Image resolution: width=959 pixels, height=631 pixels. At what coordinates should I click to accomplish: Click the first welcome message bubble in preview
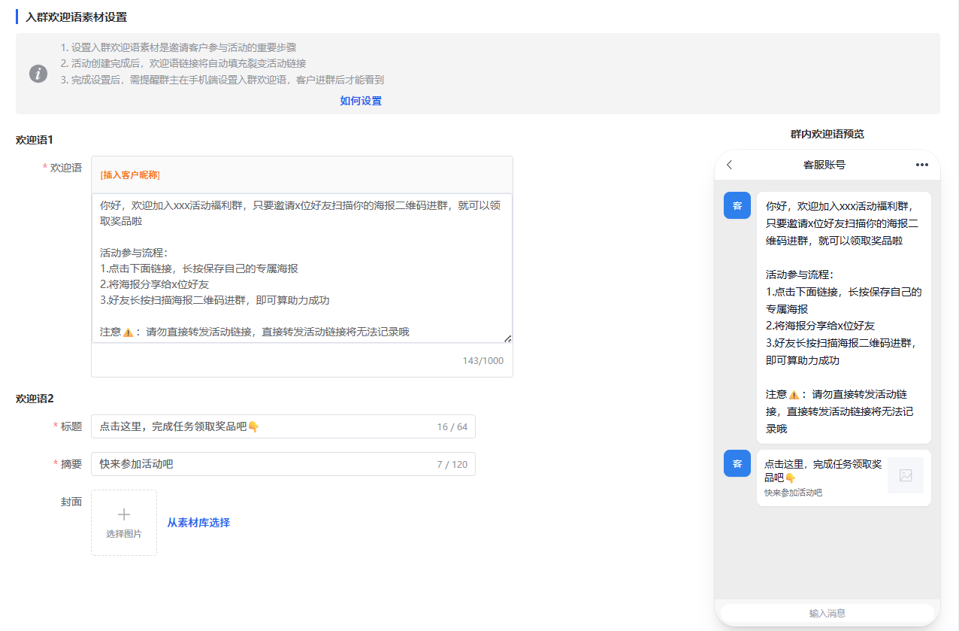tap(844, 317)
